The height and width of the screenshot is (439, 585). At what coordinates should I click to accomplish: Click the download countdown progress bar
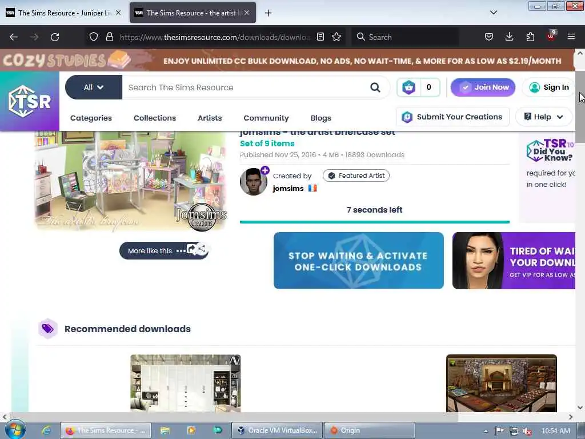pos(375,222)
